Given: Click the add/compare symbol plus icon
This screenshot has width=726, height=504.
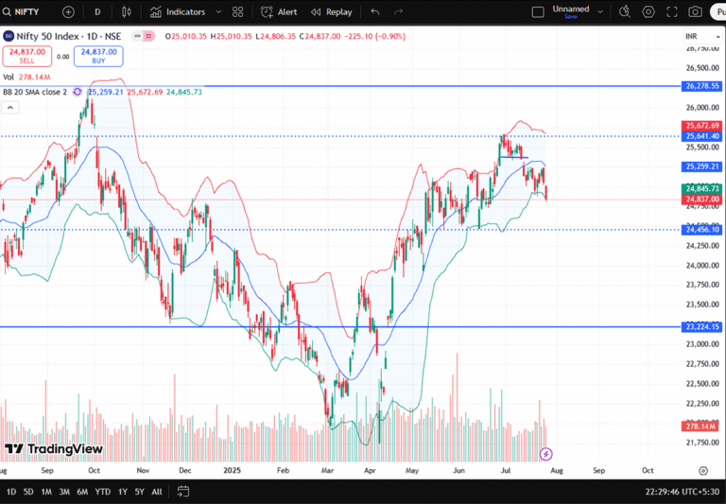Looking at the screenshot, I should click(68, 12).
